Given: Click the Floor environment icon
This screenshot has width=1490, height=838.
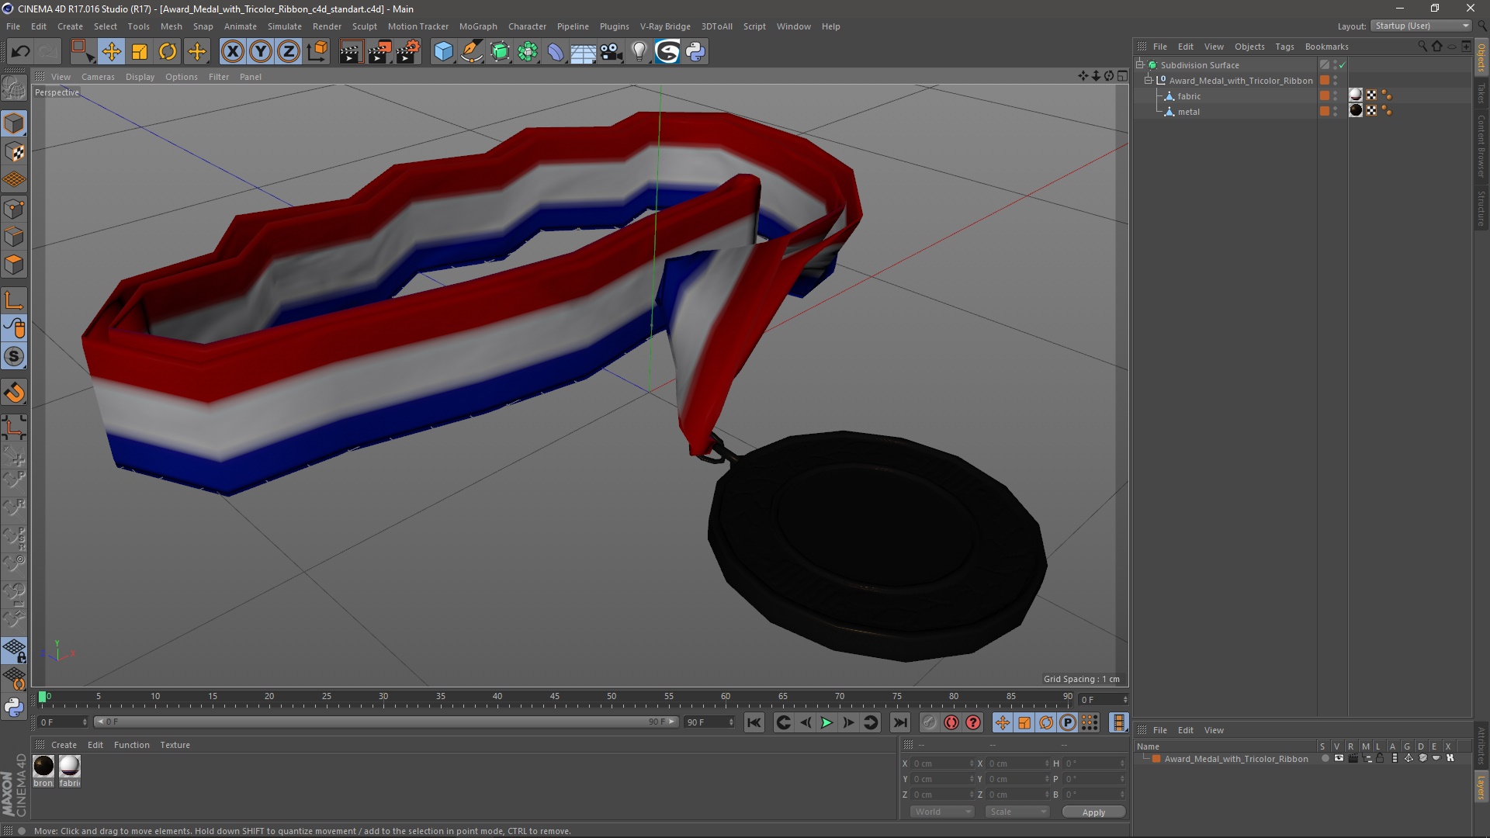Looking at the screenshot, I should click(x=583, y=52).
